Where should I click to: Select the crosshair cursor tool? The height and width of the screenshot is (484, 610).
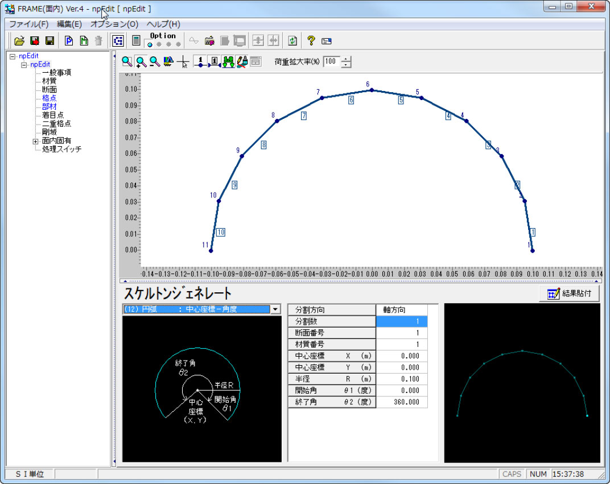click(x=183, y=61)
